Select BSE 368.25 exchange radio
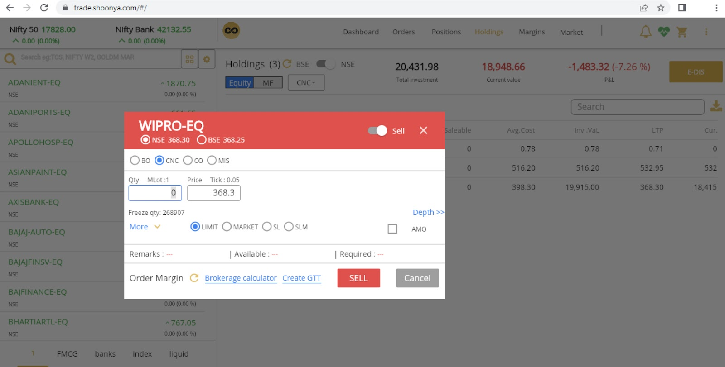Screen dimensions: 725x367 click(202, 140)
